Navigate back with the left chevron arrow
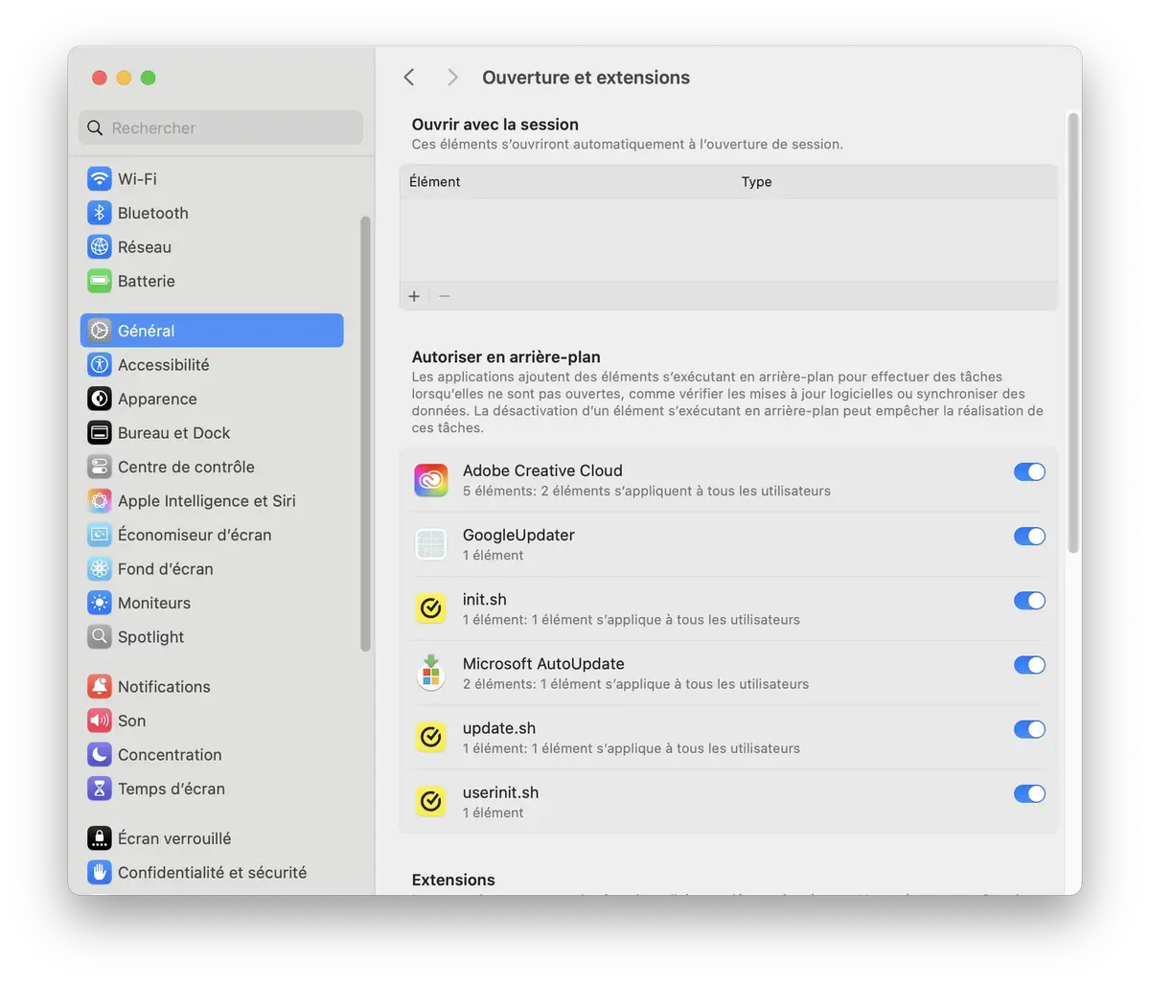 [408, 77]
